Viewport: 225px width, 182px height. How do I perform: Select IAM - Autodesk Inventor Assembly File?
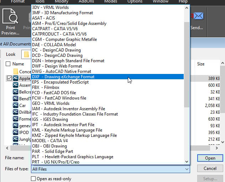click(x=108, y=109)
